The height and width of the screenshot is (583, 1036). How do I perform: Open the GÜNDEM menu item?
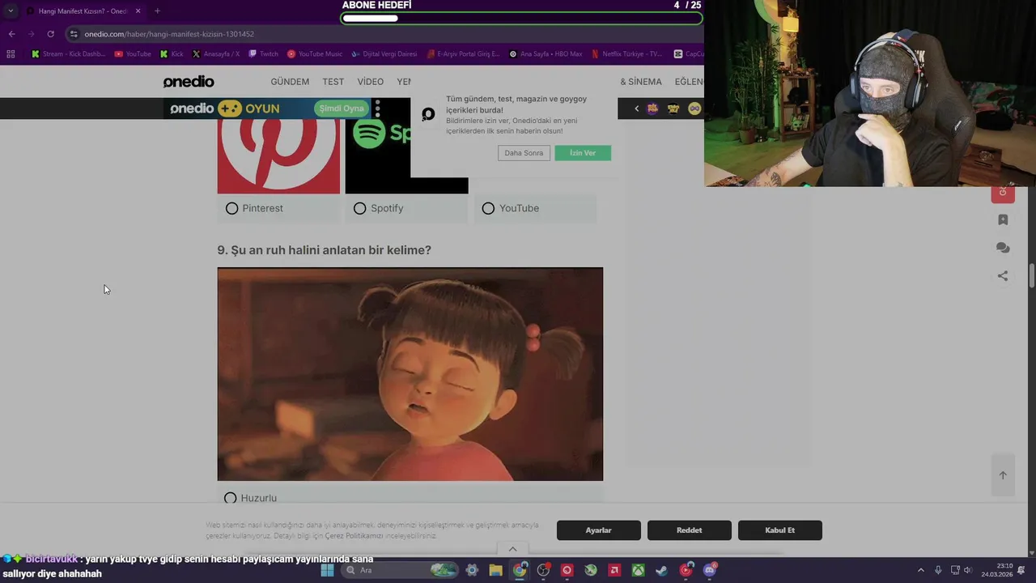coord(290,82)
